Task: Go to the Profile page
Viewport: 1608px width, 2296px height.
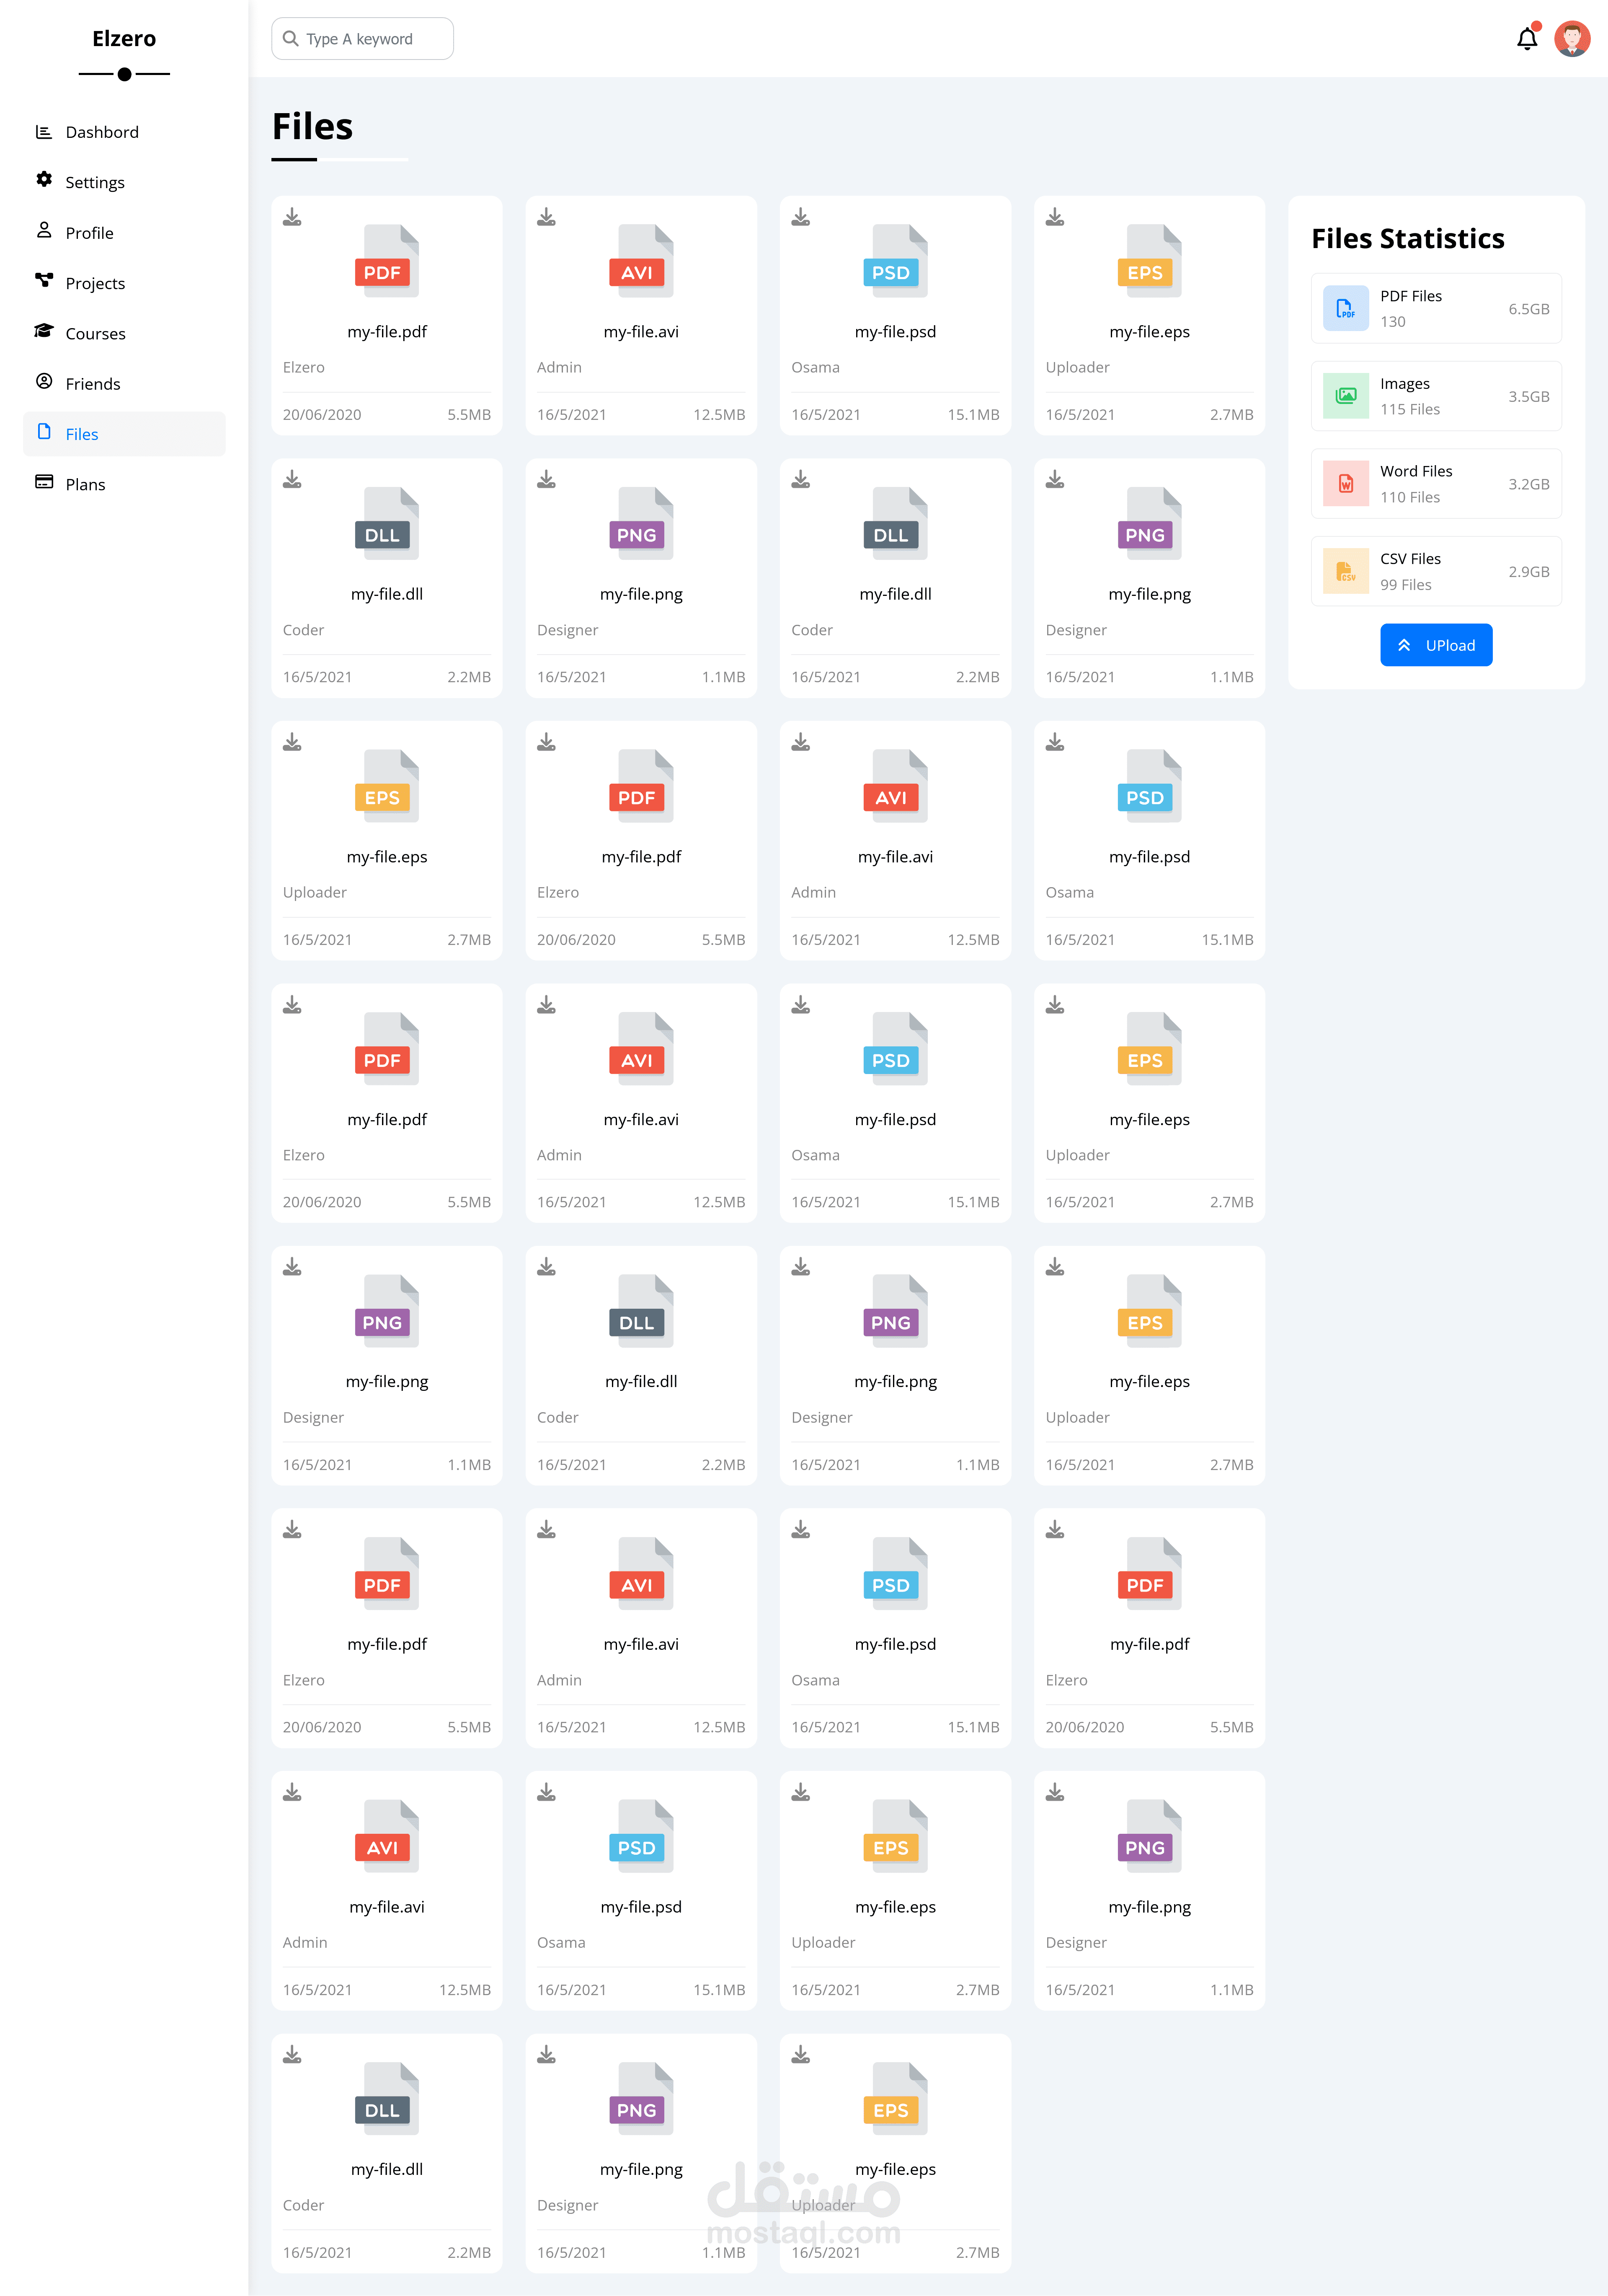Action: tap(89, 233)
